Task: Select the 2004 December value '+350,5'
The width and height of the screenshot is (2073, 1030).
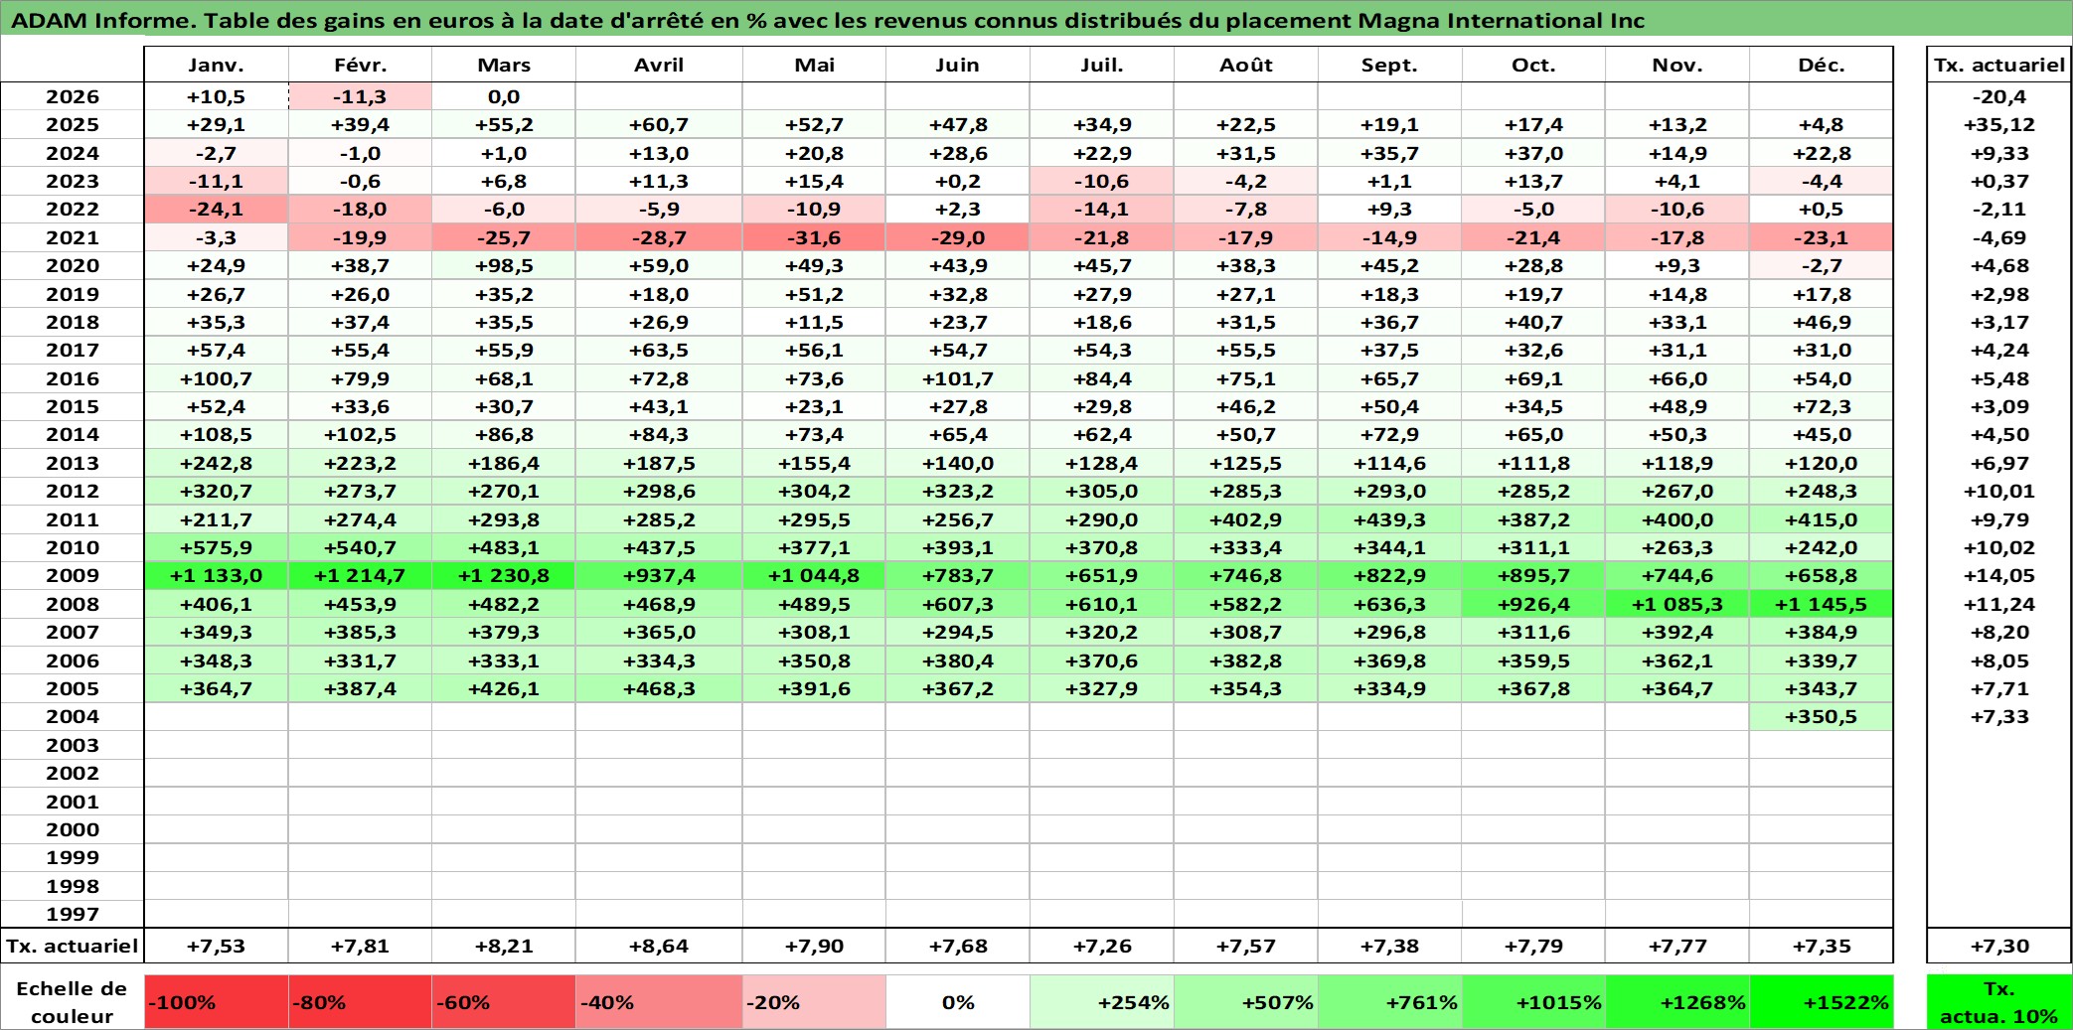Action: pyautogui.click(x=1822, y=716)
